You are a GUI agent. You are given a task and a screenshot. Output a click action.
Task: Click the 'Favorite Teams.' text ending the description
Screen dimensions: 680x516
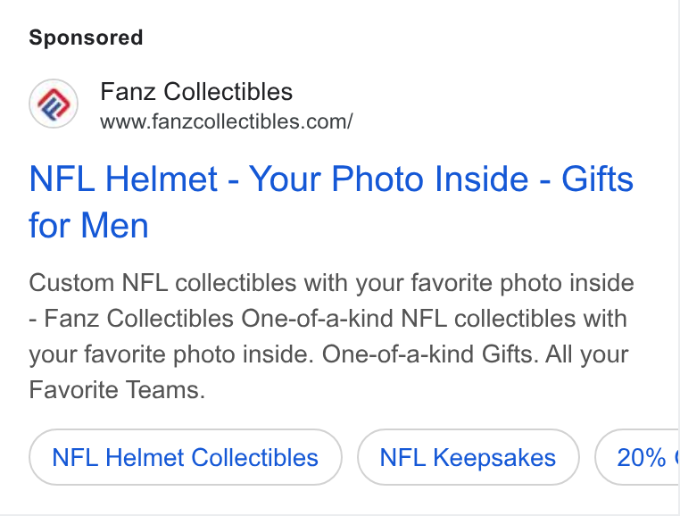pos(117,389)
